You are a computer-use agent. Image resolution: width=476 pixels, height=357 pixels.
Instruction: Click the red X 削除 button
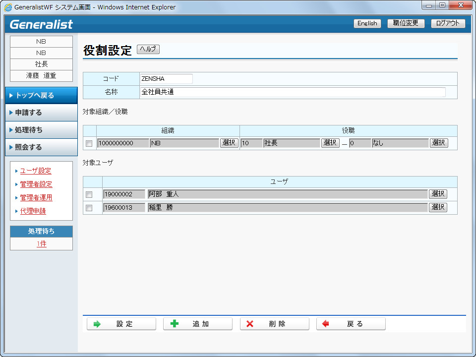coord(275,324)
